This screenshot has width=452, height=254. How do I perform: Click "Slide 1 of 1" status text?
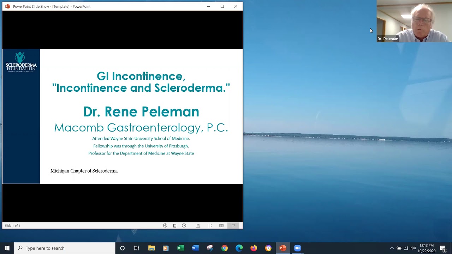(12, 225)
